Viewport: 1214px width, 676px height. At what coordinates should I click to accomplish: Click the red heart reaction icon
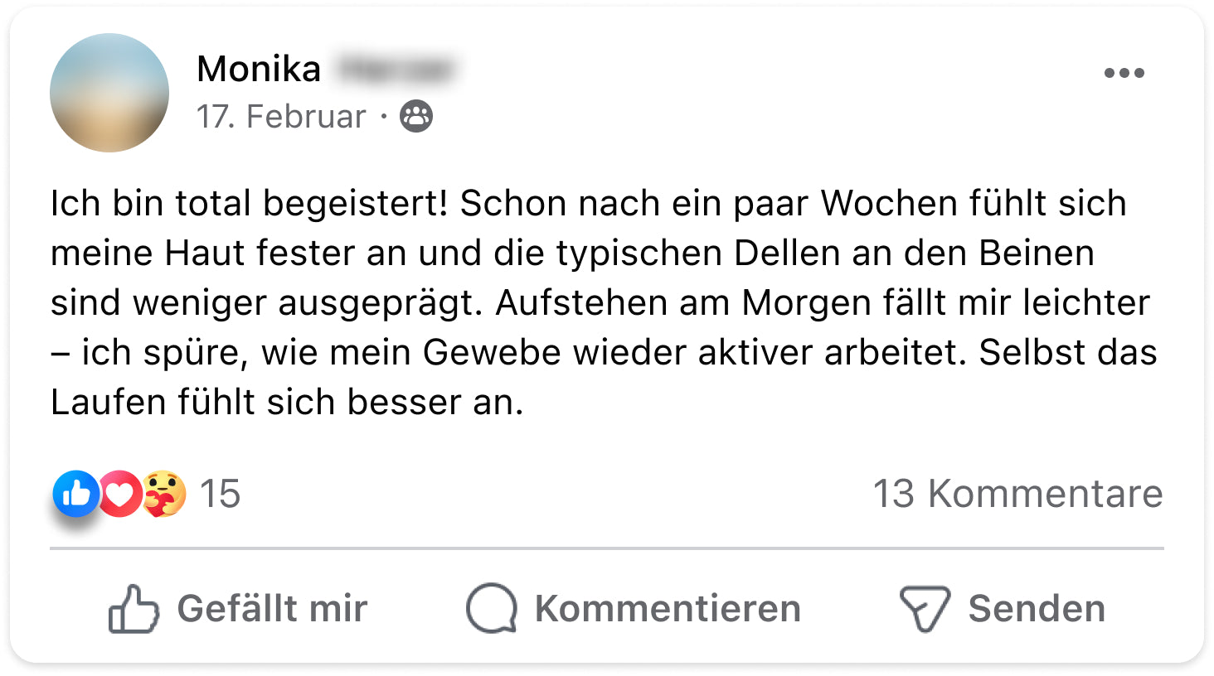(121, 494)
